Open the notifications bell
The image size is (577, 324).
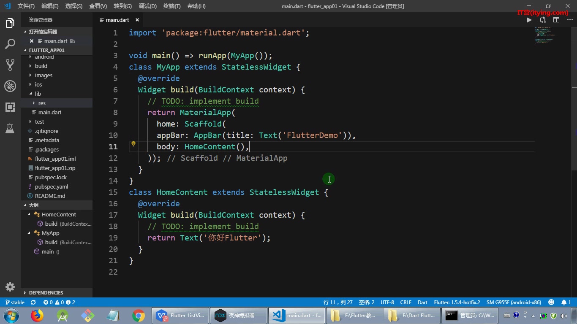(566, 302)
